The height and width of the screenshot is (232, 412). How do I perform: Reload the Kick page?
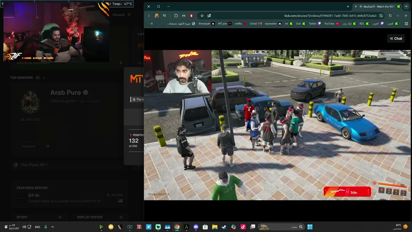390,15
